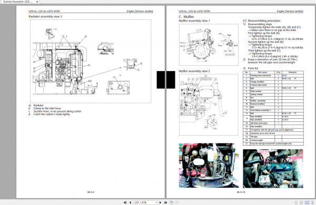Click the 'C. Muffler' heading

pyautogui.click(x=186, y=17)
